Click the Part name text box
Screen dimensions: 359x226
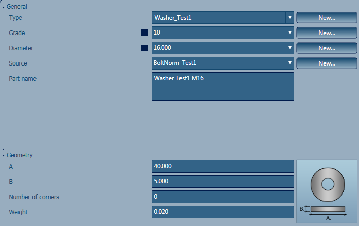tap(223, 86)
